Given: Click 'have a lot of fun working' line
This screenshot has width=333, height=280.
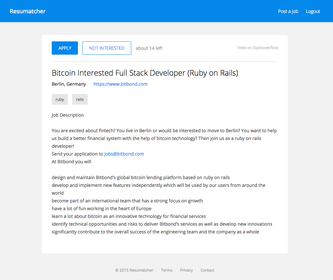Looking at the screenshot, I should click(x=102, y=209).
